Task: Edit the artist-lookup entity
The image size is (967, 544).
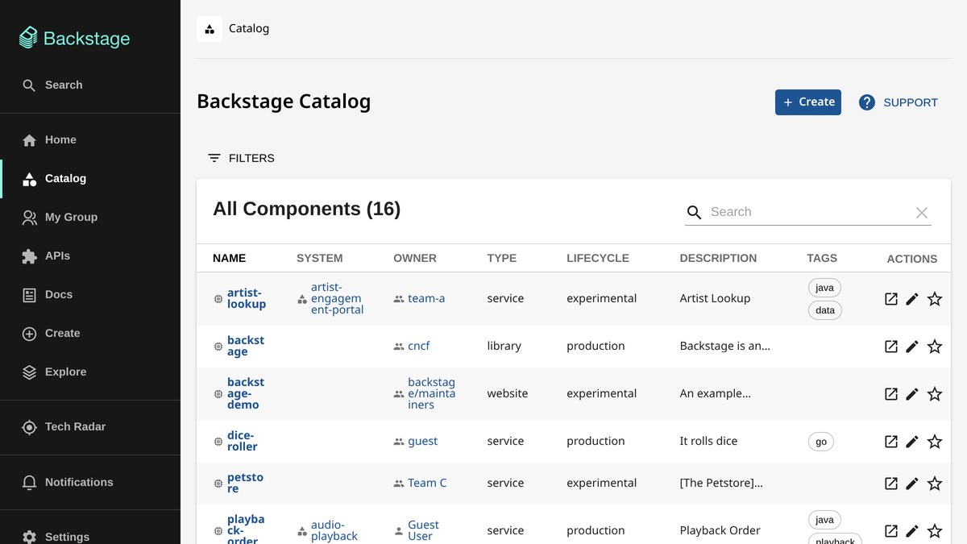Action: (912, 299)
